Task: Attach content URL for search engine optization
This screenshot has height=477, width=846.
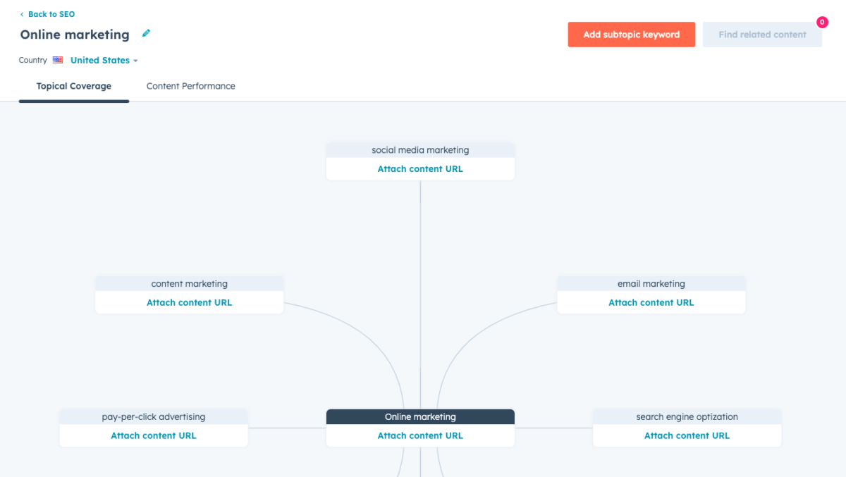Action: tap(687, 435)
